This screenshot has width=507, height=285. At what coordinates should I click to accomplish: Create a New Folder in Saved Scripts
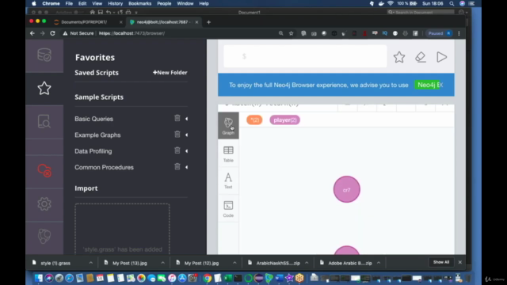tap(170, 73)
